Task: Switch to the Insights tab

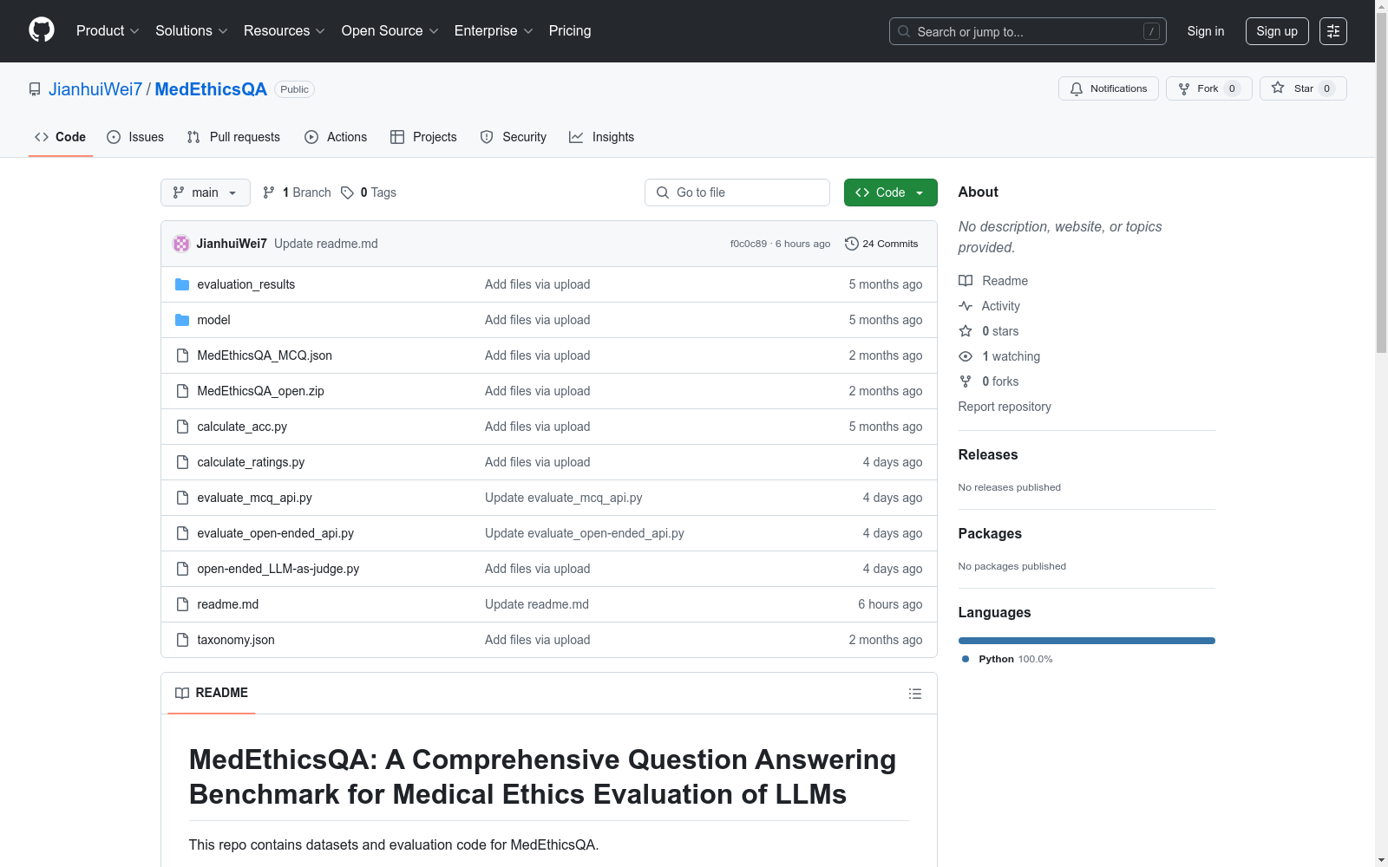Action: [602, 137]
